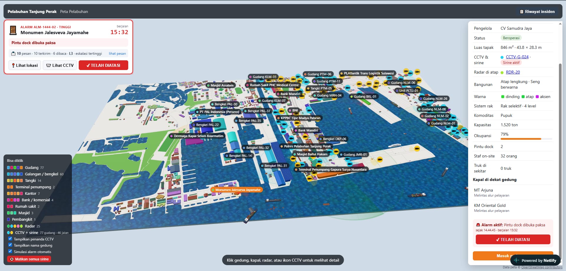566x271 pixels.
Task: Click the magenta aksen color swatch
Action: [x=537, y=97]
